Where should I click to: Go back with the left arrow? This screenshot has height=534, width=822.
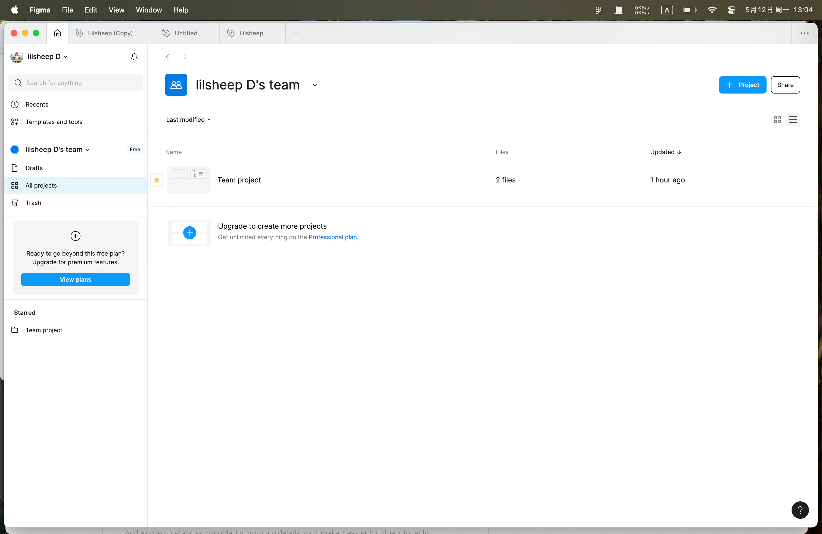[167, 57]
